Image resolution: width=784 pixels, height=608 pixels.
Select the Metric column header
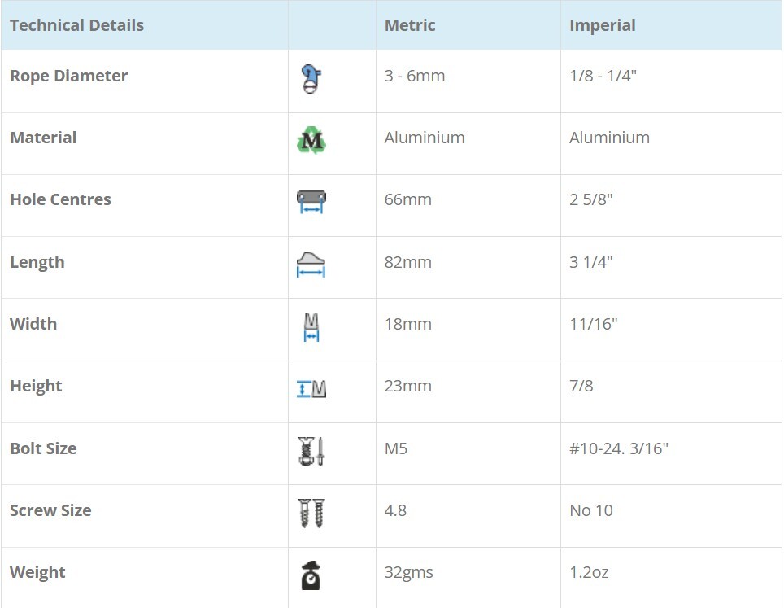[x=410, y=25]
